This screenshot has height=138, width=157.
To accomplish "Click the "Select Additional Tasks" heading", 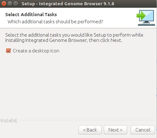I will pos(31,15).
